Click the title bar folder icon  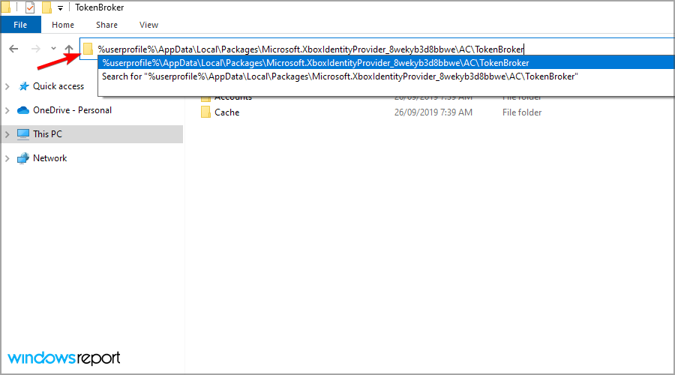click(x=6, y=7)
